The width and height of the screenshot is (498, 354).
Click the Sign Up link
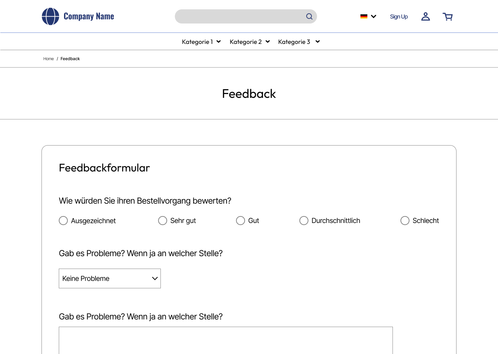[x=399, y=17]
